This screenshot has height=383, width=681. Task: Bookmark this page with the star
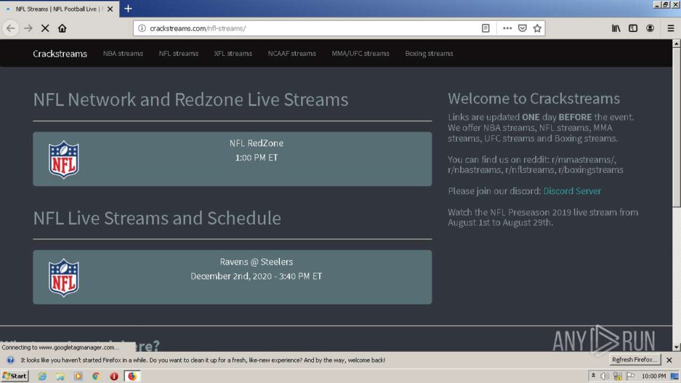point(537,28)
